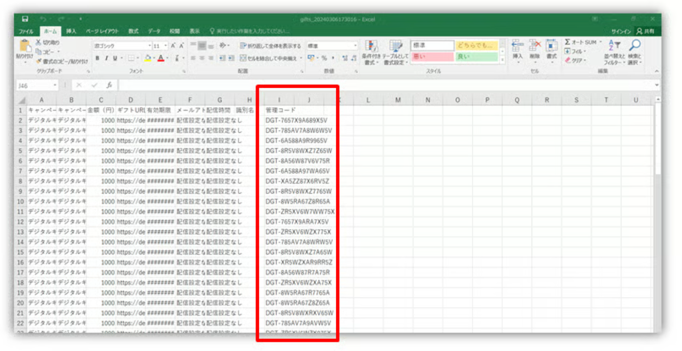
Task: Click the Tell me search box
Action: click(x=251, y=31)
